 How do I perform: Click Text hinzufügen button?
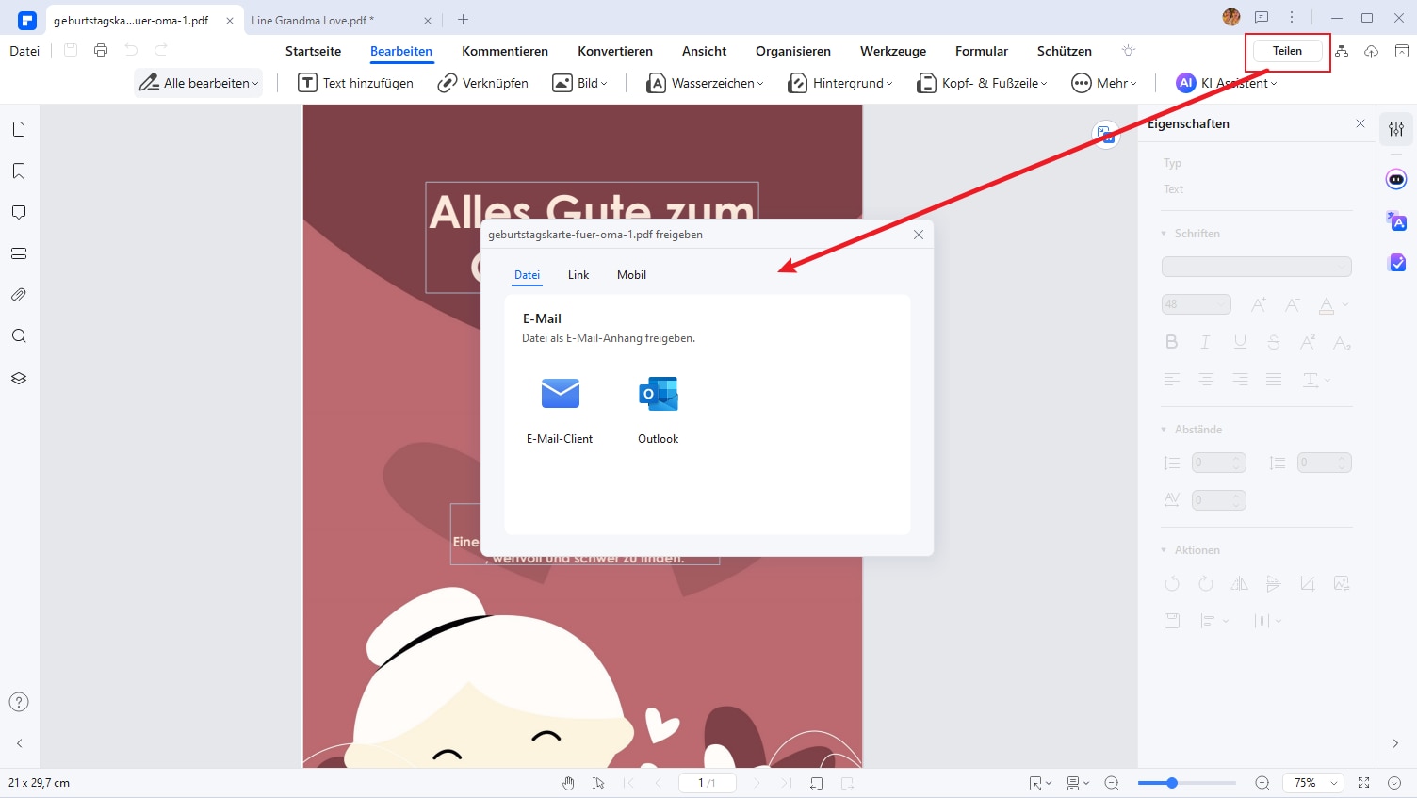click(x=355, y=83)
